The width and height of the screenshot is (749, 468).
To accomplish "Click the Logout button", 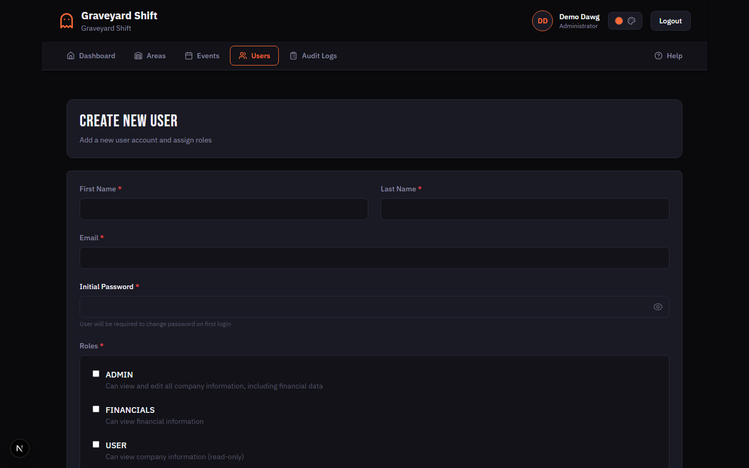I will coord(670,21).
